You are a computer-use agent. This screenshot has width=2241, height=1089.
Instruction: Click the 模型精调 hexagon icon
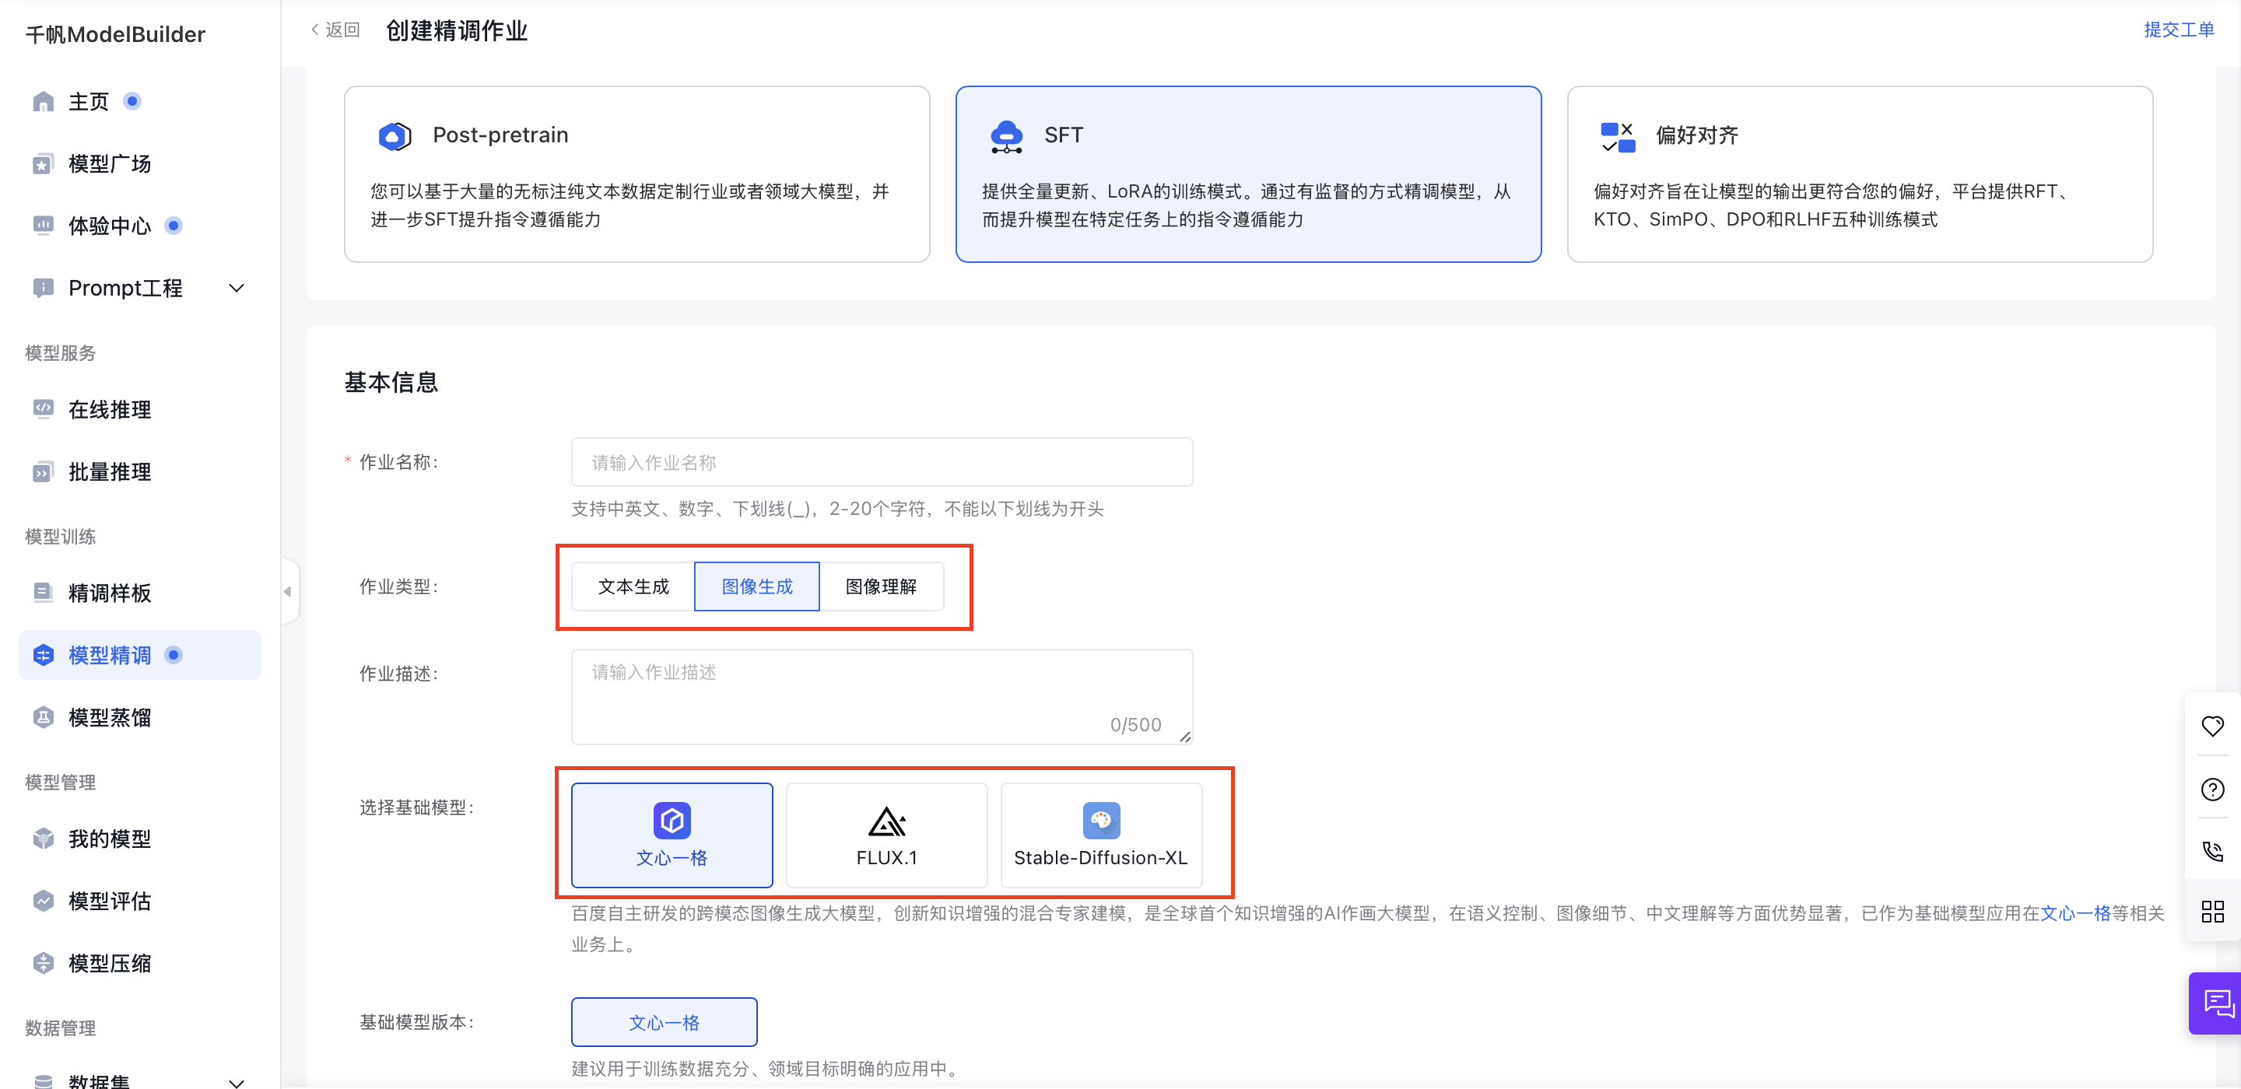[x=43, y=655]
